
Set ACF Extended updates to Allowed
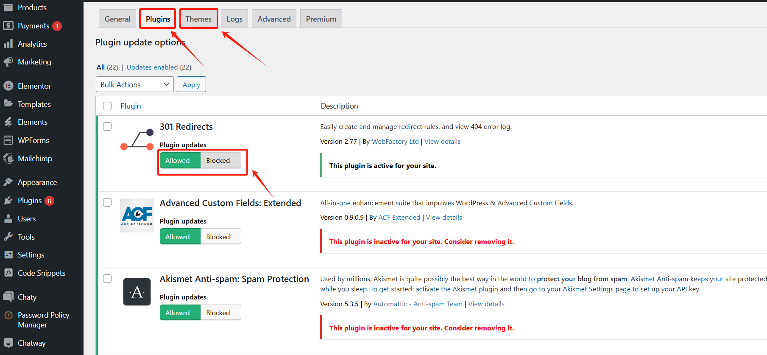[180, 237]
